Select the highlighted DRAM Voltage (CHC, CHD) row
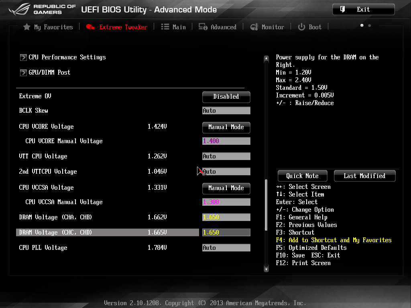The height and width of the screenshot is (308, 411). pos(108,232)
